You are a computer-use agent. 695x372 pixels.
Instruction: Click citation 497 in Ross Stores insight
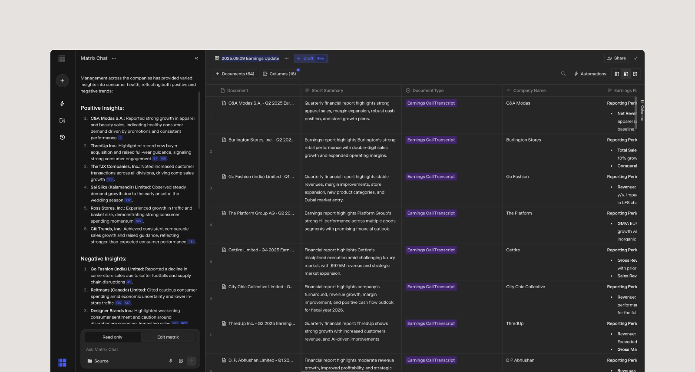[x=139, y=221]
